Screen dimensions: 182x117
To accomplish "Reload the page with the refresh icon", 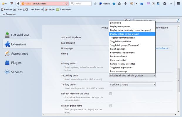I will click(x=67, y=4).
